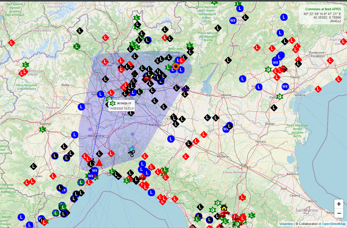Screen dimensions: 347x228
Task: Select the blue L marker west of Alessandria
Action: point(75,135)
